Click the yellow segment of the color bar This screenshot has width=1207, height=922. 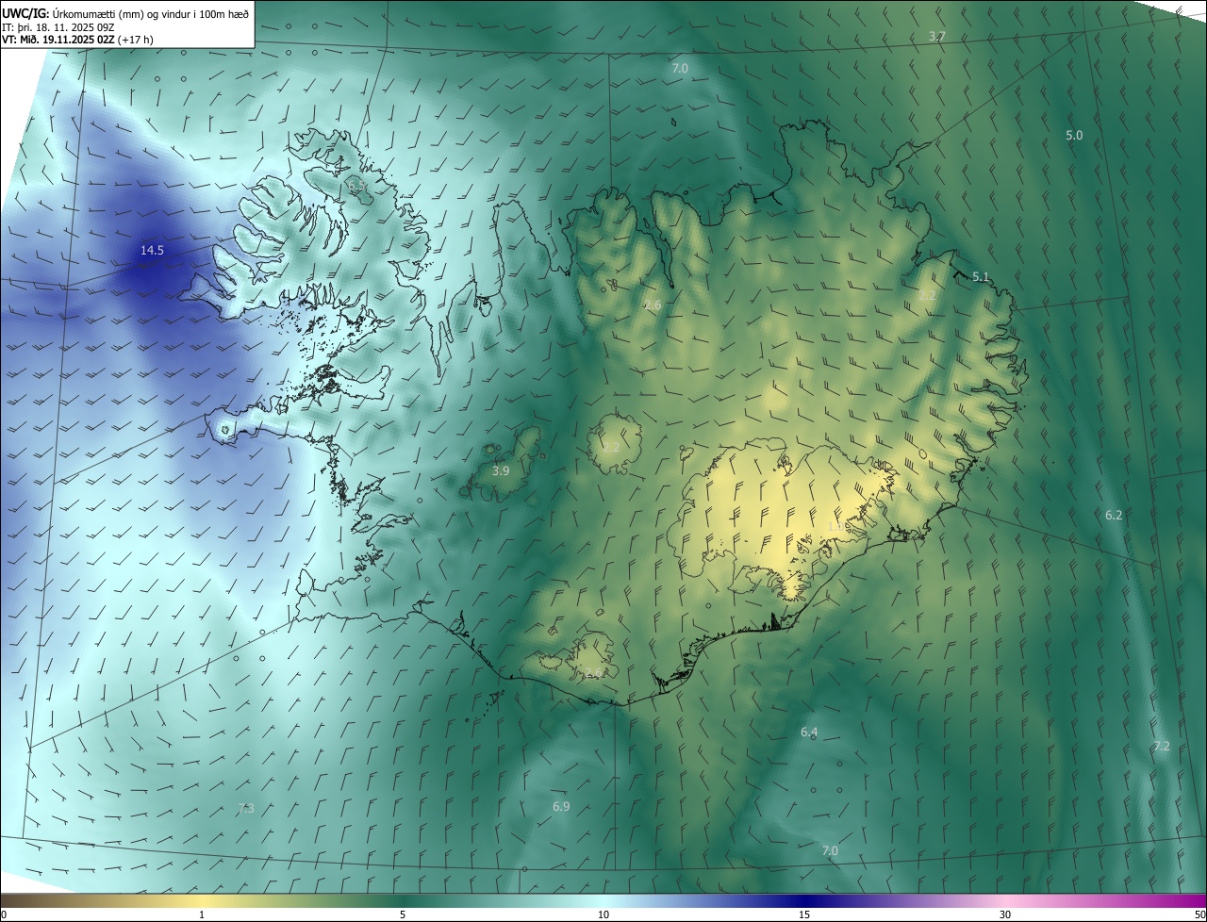202,900
